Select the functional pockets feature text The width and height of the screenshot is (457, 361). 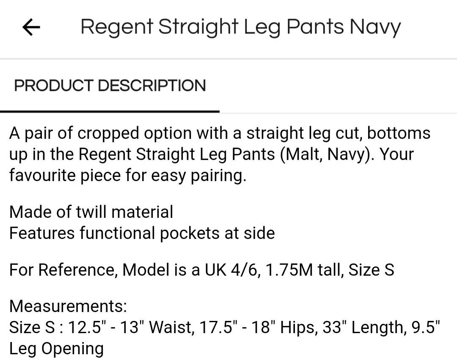pos(142,233)
